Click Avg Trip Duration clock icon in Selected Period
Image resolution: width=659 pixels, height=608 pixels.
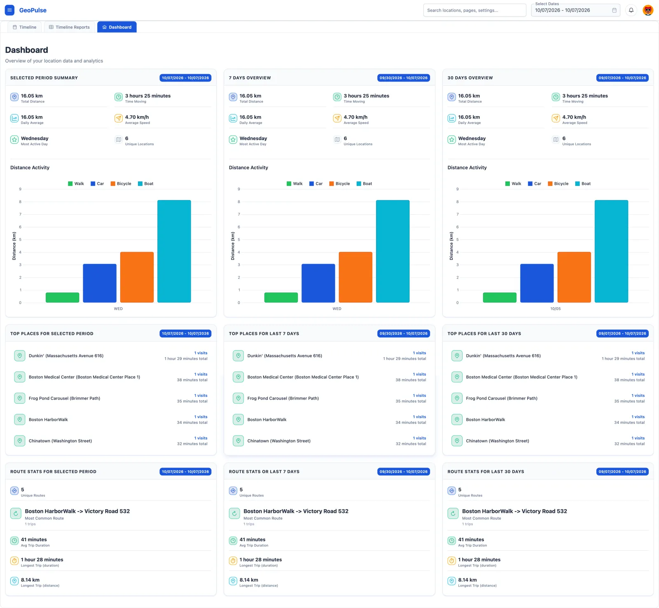14,540
